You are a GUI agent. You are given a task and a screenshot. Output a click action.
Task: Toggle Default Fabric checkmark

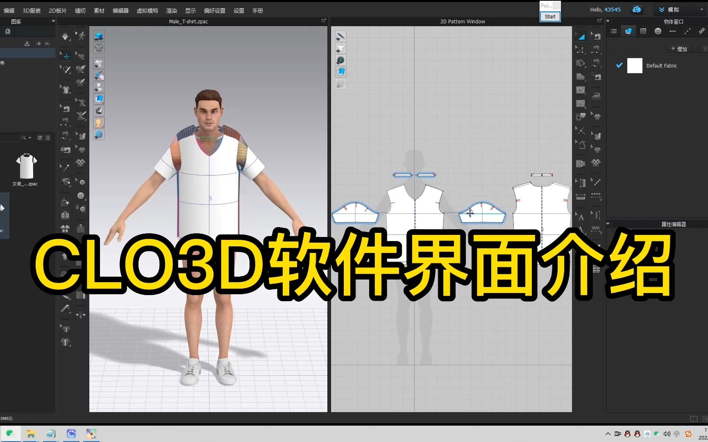pyautogui.click(x=619, y=65)
